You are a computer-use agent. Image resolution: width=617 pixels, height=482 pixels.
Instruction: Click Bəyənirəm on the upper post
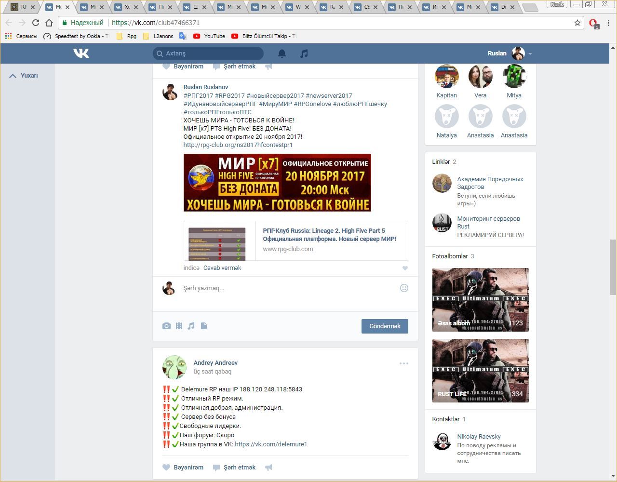tap(183, 67)
